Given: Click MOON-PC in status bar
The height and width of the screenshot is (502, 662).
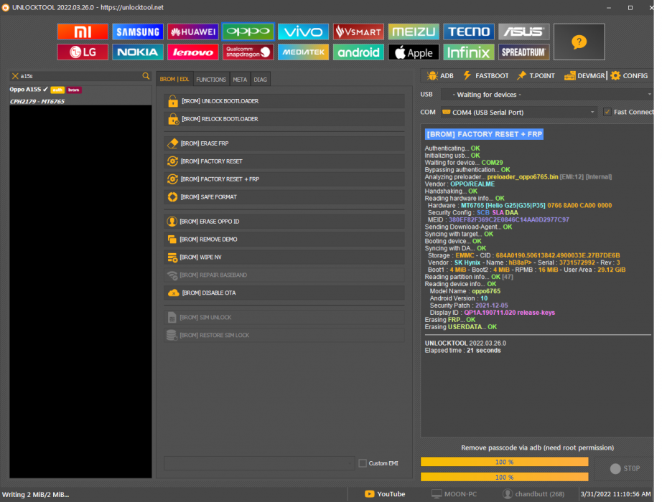Looking at the screenshot, I should click(454, 494).
